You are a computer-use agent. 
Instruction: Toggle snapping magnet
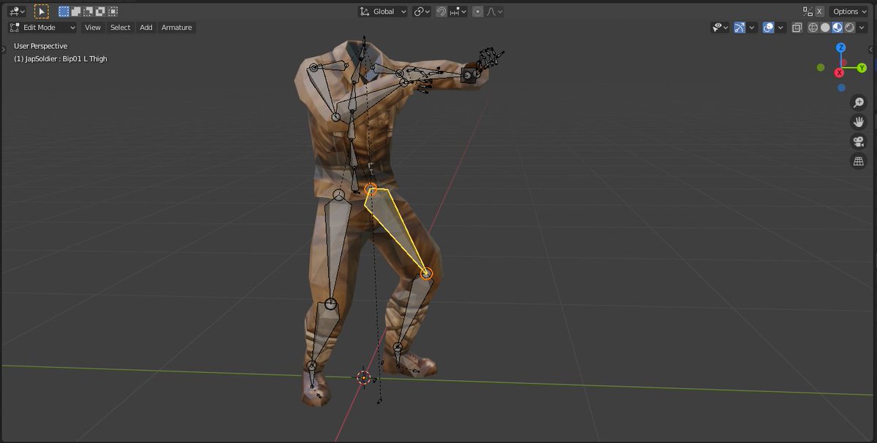point(441,12)
